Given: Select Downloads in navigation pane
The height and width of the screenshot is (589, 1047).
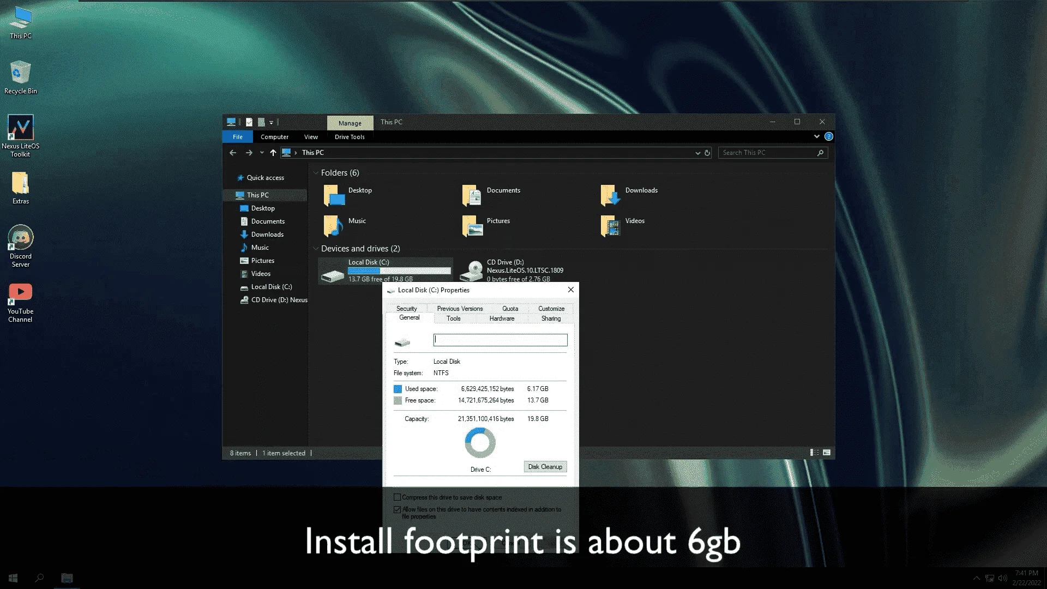Looking at the screenshot, I should click(x=267, y=235).
